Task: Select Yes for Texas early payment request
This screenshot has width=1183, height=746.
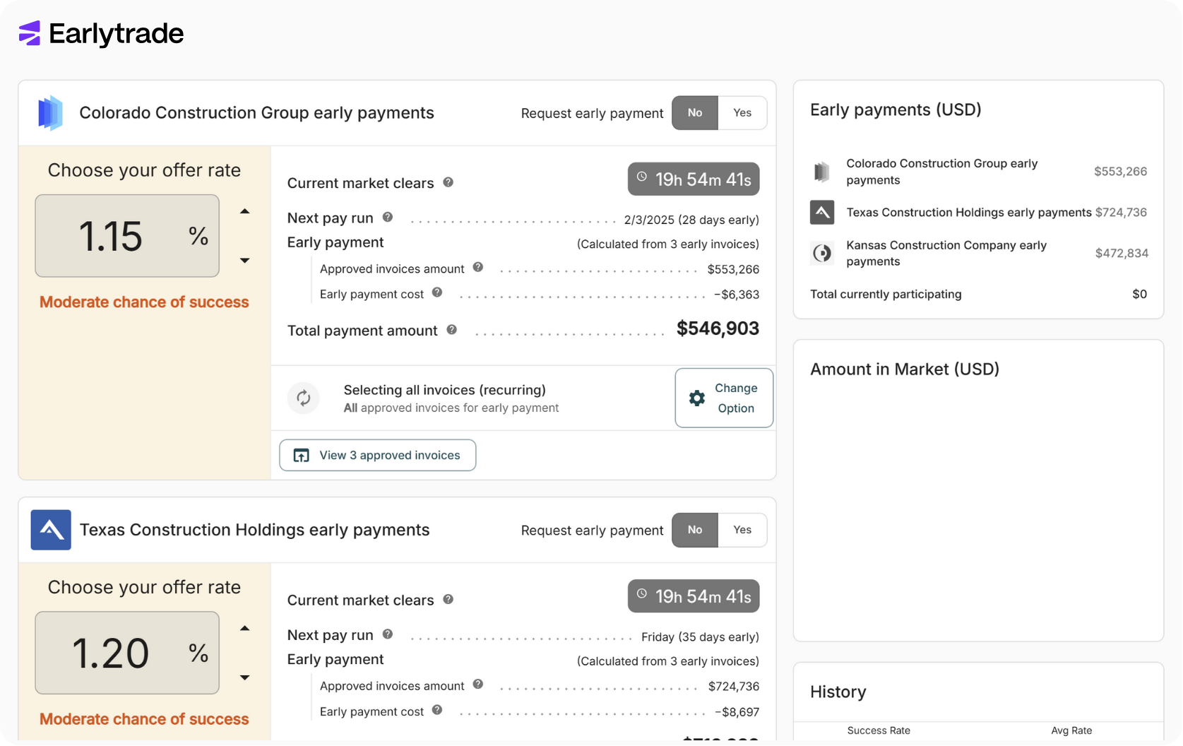Action: 742,530
